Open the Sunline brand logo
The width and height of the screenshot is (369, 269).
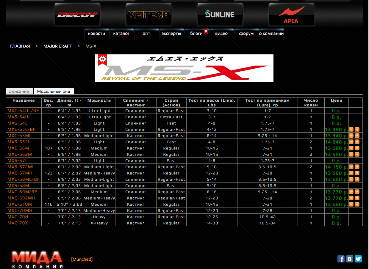tap(220, 15)
